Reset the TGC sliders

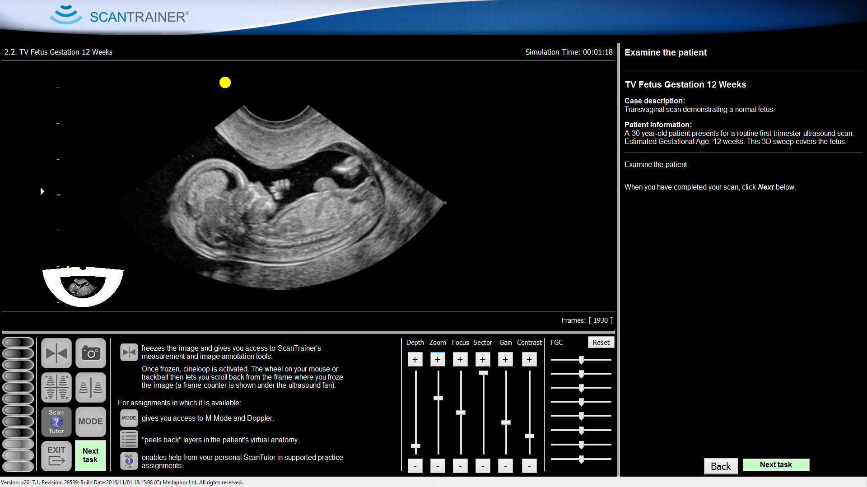coord(601,343)
